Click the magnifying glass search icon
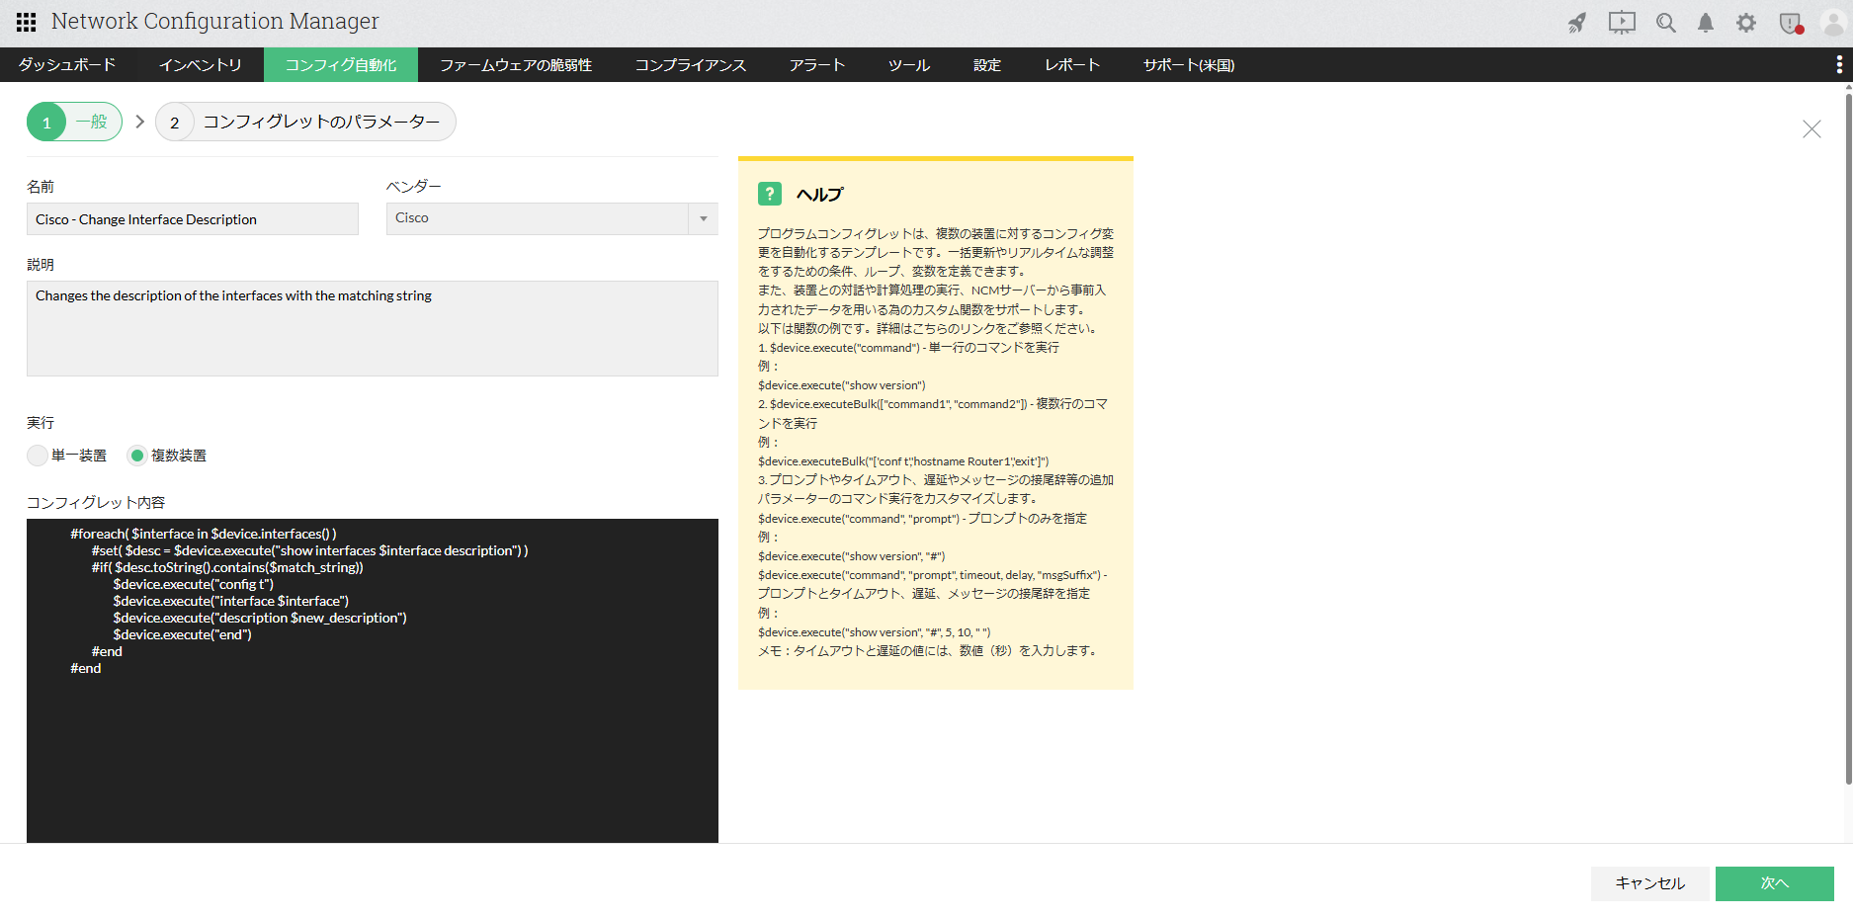This screenshot has width=1853, height=917. [x=1666, y=23]
